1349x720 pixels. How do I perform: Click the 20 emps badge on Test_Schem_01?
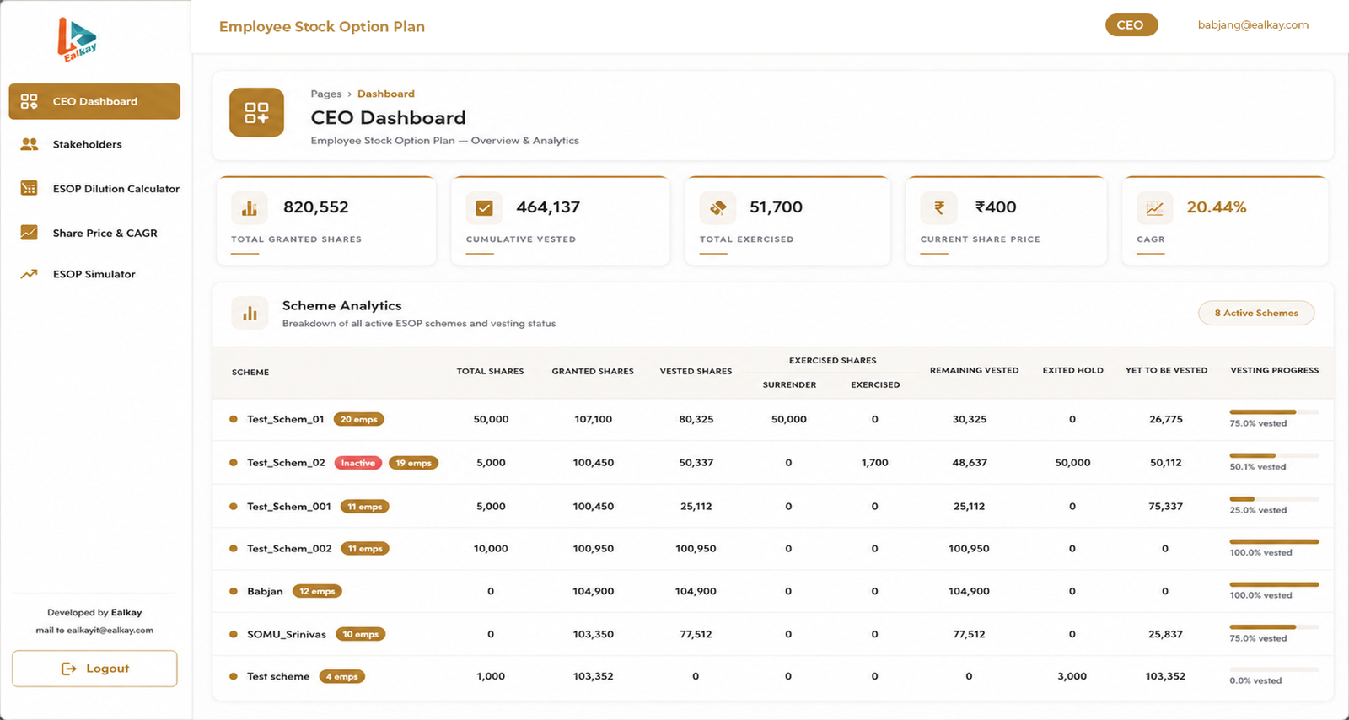pos(358,419)
